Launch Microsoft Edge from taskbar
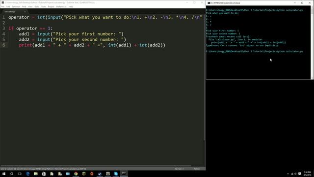 pos(27,174)
